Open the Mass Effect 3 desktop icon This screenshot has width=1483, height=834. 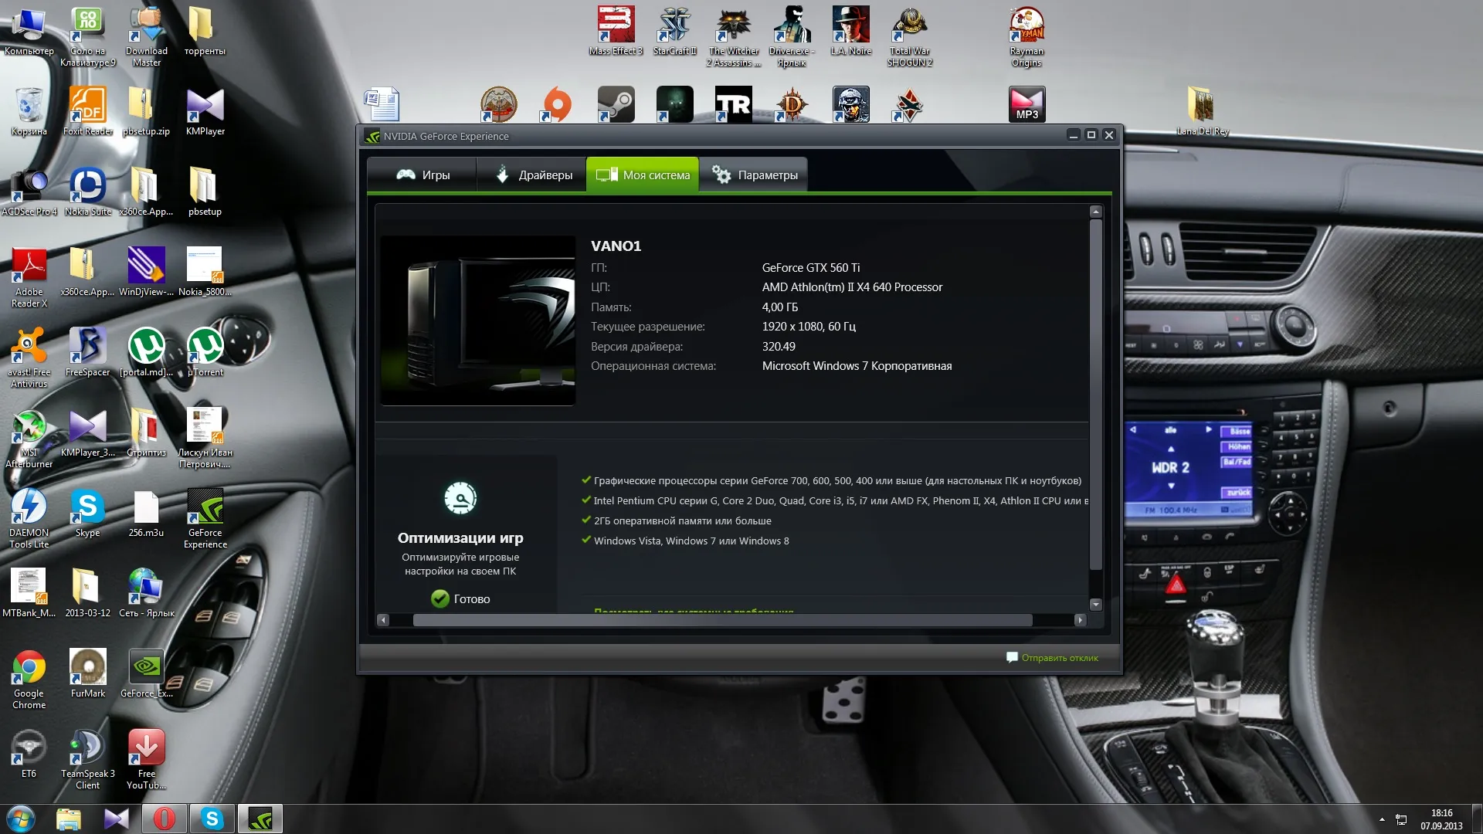[x=616, y=32]
